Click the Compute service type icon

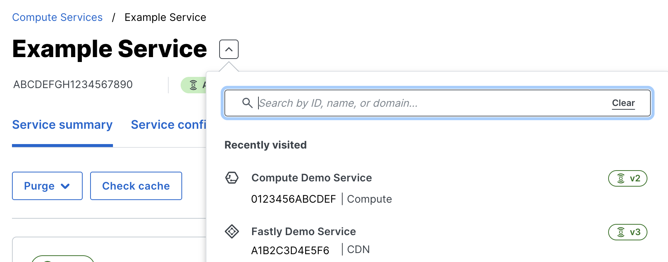(x=232, y=178)
